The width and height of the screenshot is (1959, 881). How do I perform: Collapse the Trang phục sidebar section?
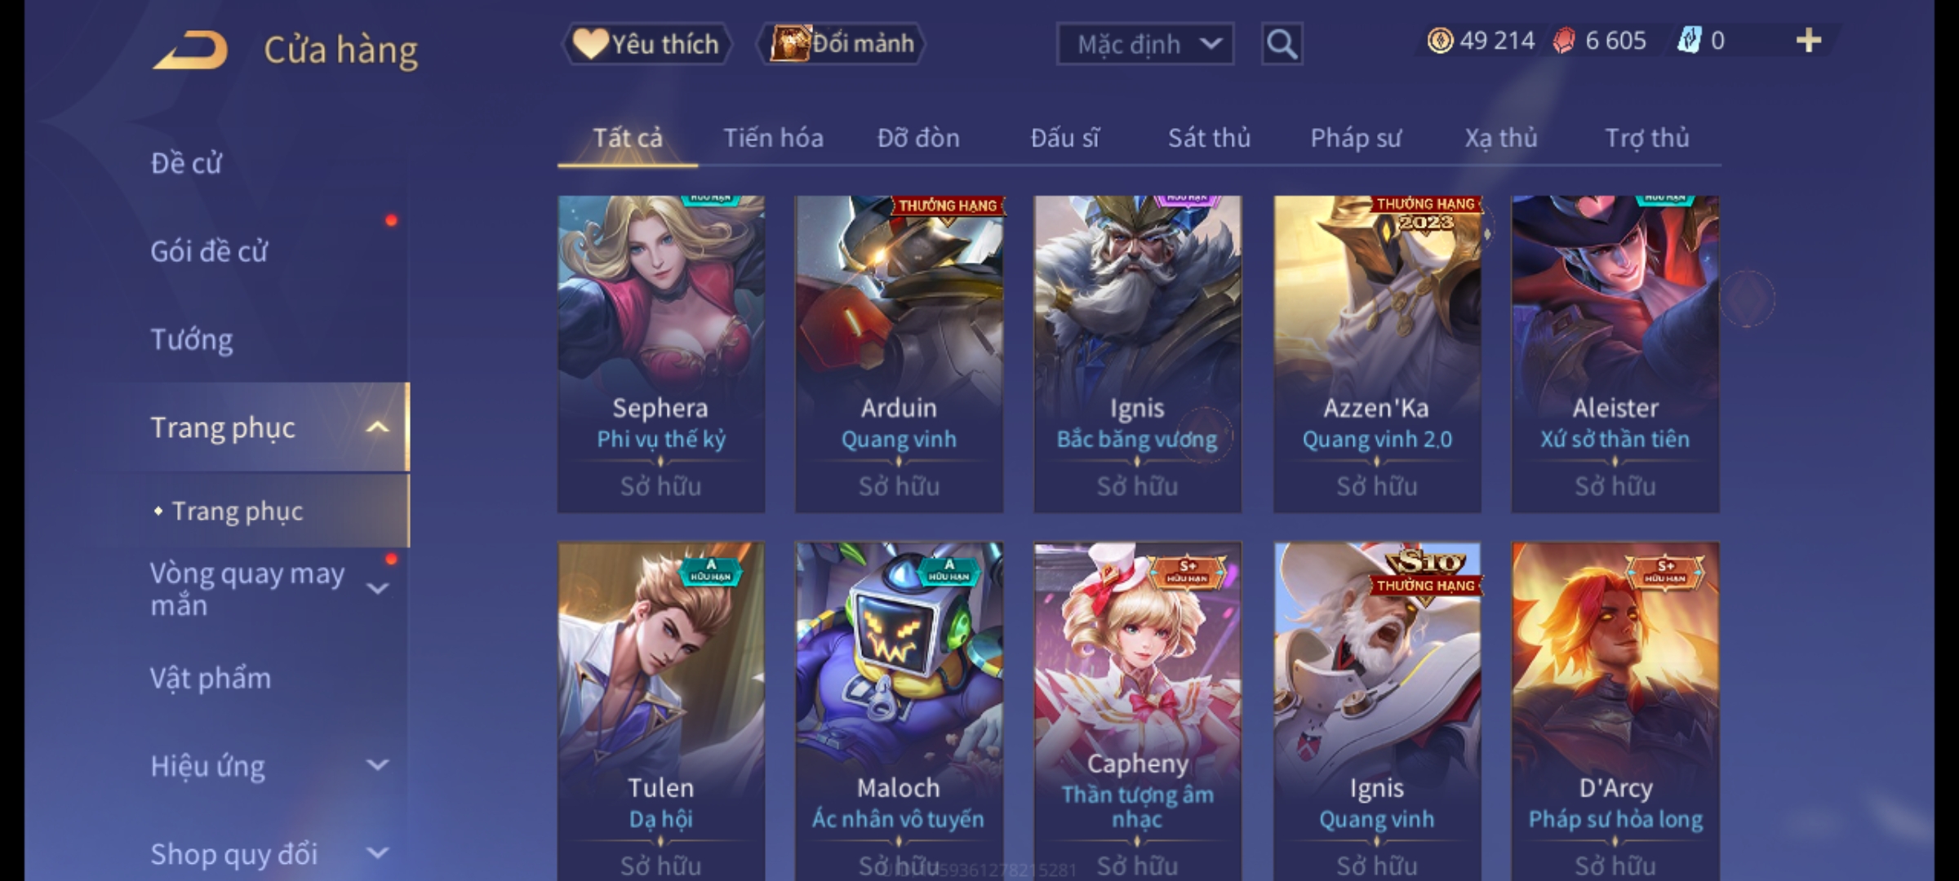(377, 427)
